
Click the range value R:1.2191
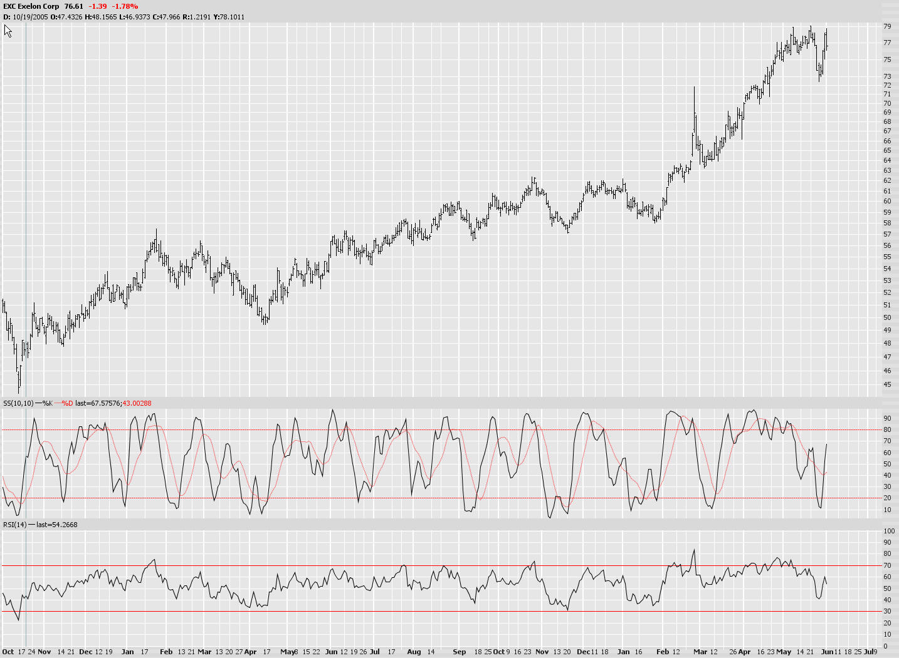tap(197, 17)
